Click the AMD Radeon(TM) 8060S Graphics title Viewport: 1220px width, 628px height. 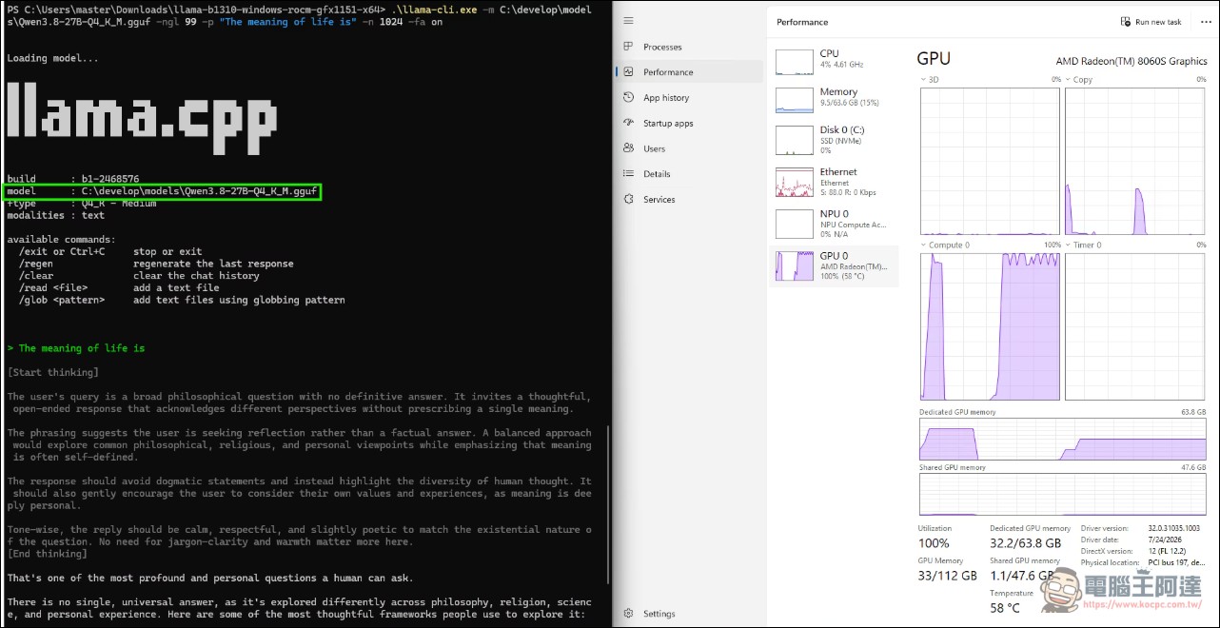pos(1131,61)
